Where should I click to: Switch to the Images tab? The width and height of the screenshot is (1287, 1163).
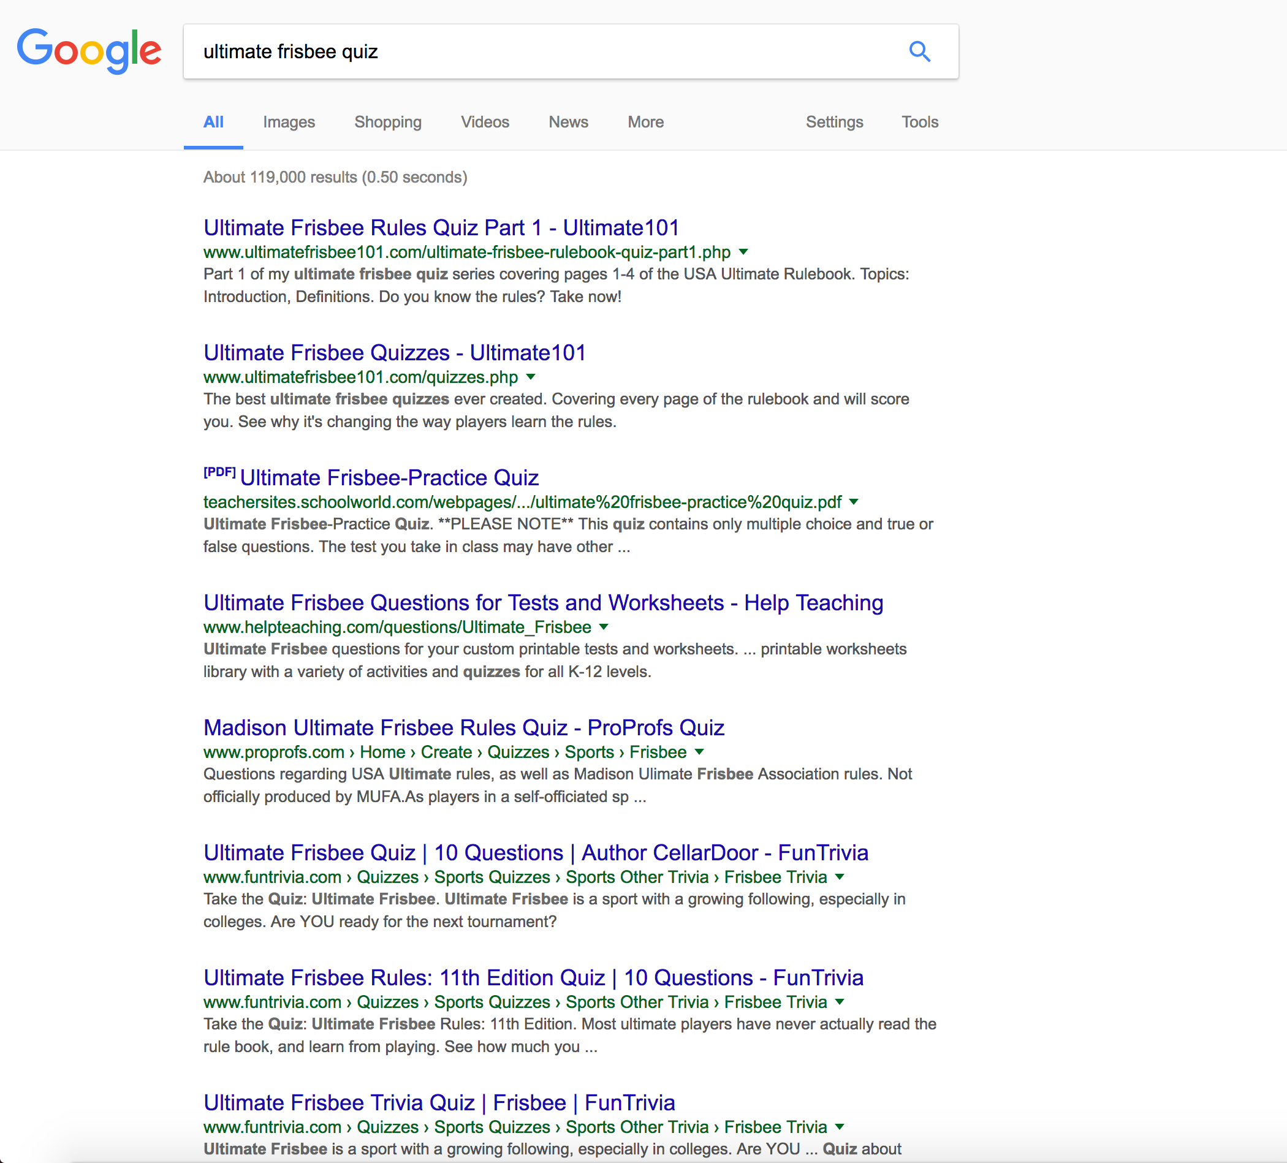point(289,122)
